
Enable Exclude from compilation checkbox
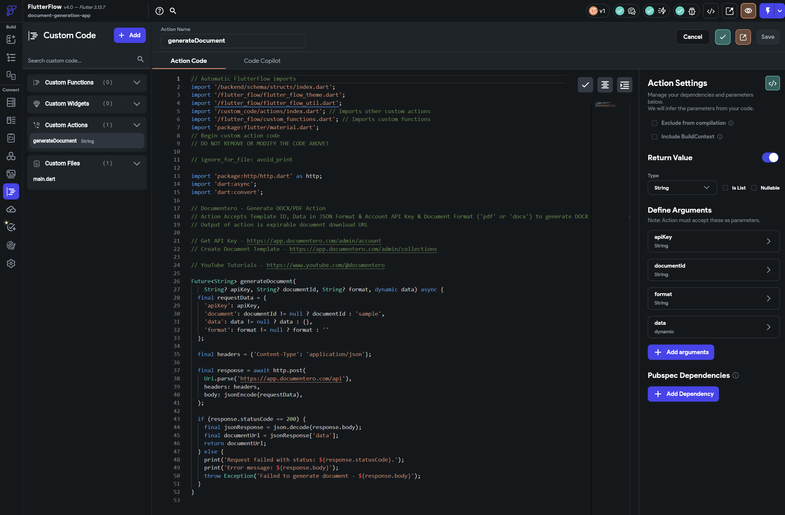655,123
